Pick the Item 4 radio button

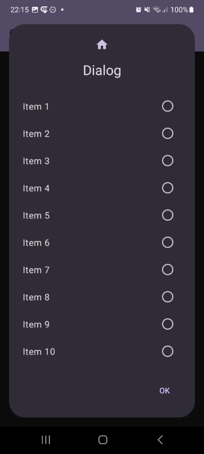point(167,188)
